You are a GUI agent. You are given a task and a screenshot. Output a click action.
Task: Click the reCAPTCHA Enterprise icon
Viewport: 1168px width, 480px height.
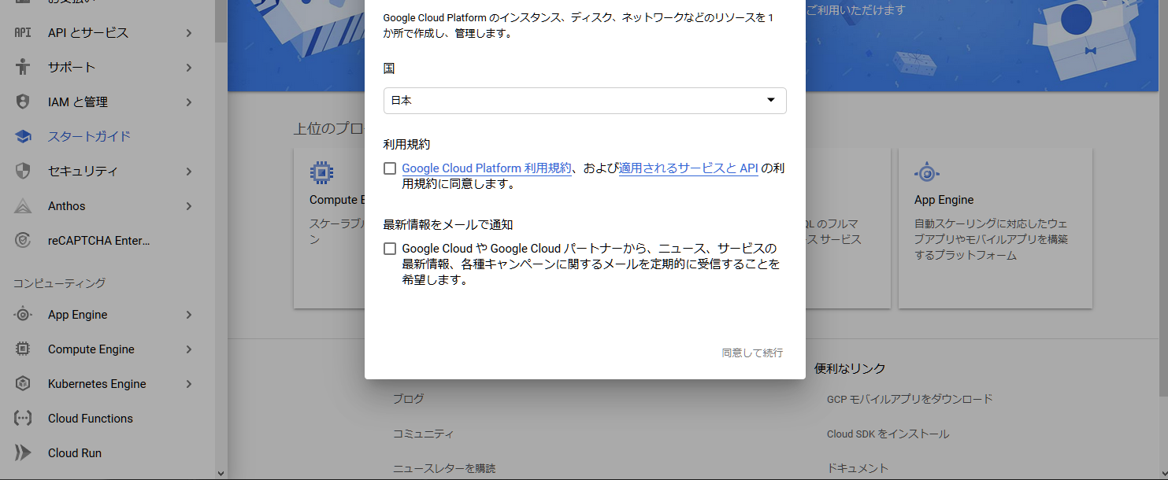[23, 241]
